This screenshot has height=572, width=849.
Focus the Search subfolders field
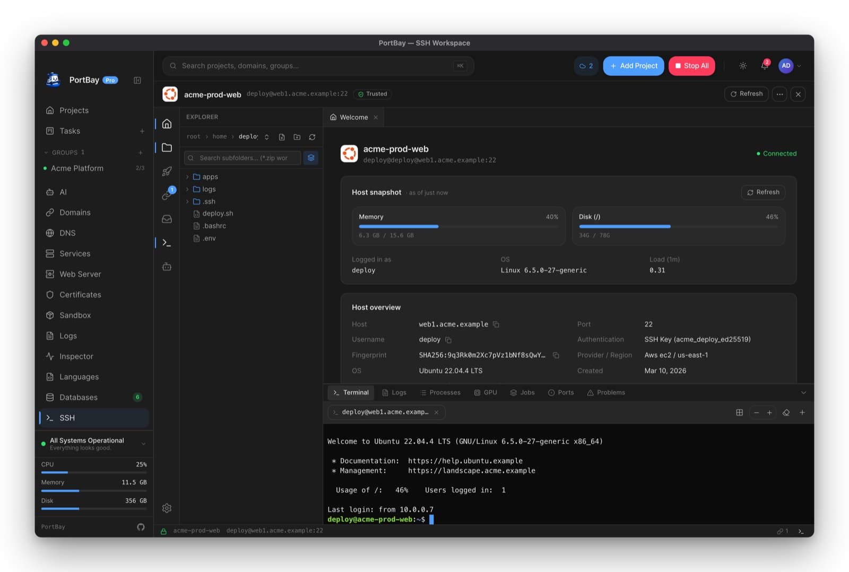(x=242, y=158)
